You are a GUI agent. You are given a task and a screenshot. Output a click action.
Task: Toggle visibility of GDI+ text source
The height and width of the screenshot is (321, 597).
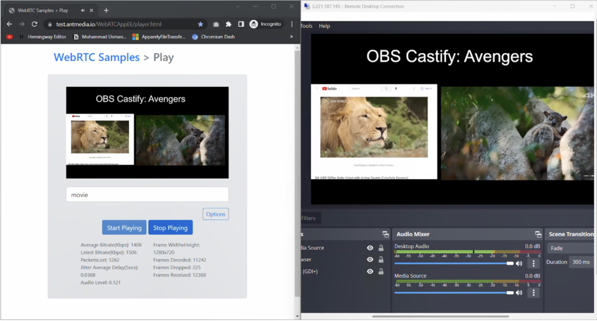click(370, 271)
